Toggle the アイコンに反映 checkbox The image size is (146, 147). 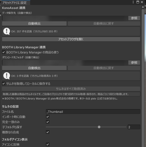tap(48, 144)
